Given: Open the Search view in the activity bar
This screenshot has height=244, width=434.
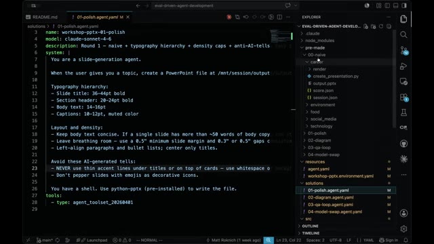Looking at the screenshot, I should coord(403,35).
